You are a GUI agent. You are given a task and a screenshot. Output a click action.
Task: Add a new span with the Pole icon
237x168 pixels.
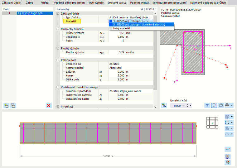(x=7, y=106)
